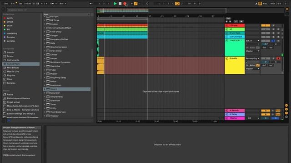Viewport: 291px width, 163px height.
Task: Open Master track 1/2 output dropdown
Action: coord(253,118)
